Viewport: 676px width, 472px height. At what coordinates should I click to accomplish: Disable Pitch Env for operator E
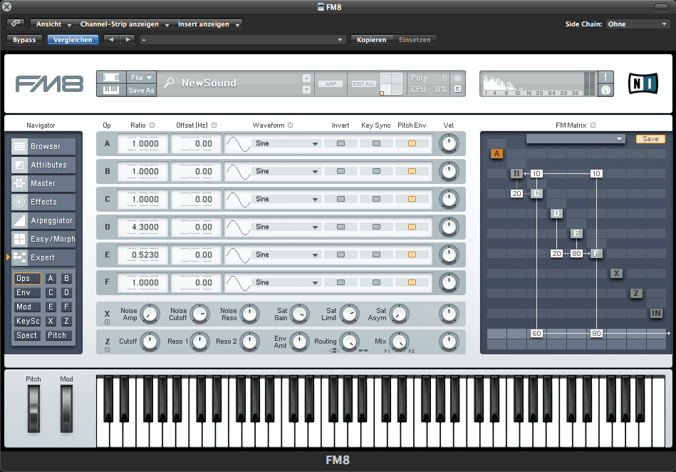click(412, 255)
